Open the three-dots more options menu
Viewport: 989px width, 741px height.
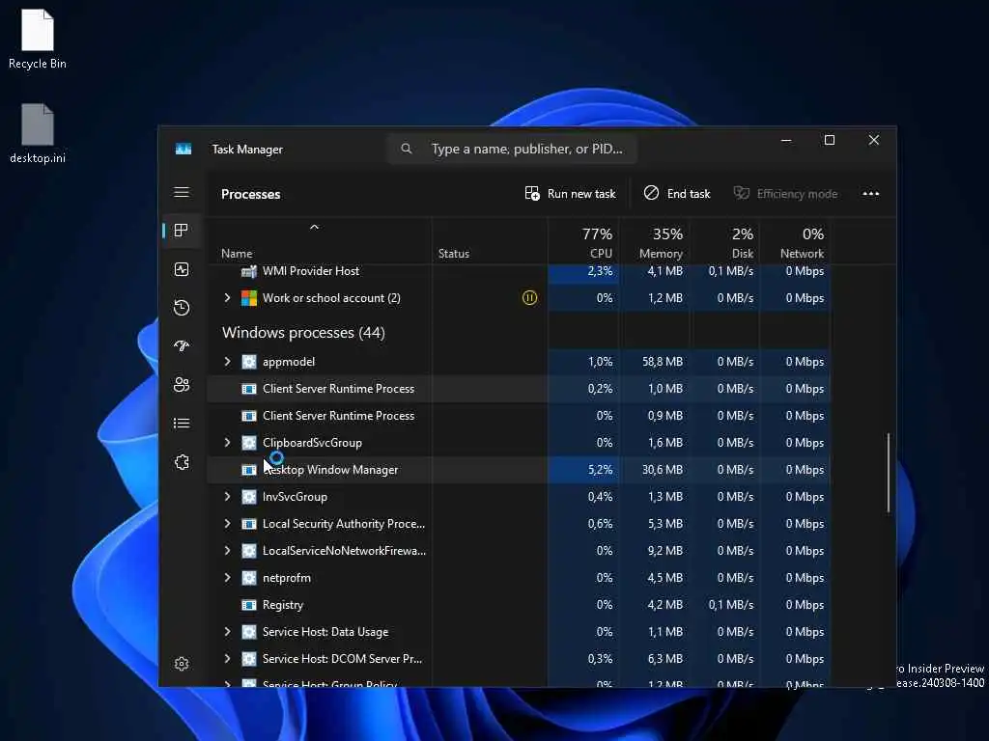pos(870,193)
